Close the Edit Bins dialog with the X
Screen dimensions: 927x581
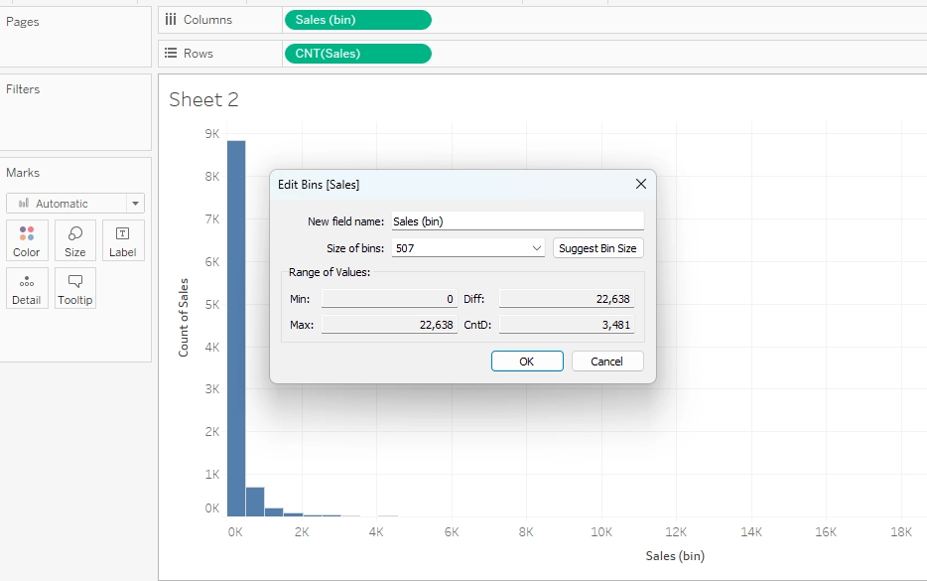pyautogui.click(x=640, y=184)
